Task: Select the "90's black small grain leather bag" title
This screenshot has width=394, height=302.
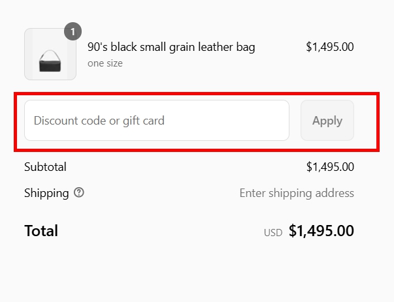Action: pos(171,47)
